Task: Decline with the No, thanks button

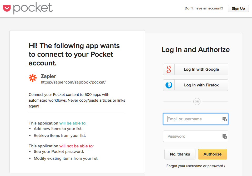Action: [x=180, y=154]
